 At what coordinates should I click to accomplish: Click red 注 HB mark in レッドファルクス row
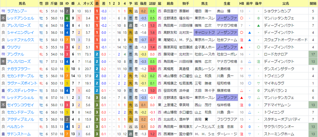(x=242, y=40)
